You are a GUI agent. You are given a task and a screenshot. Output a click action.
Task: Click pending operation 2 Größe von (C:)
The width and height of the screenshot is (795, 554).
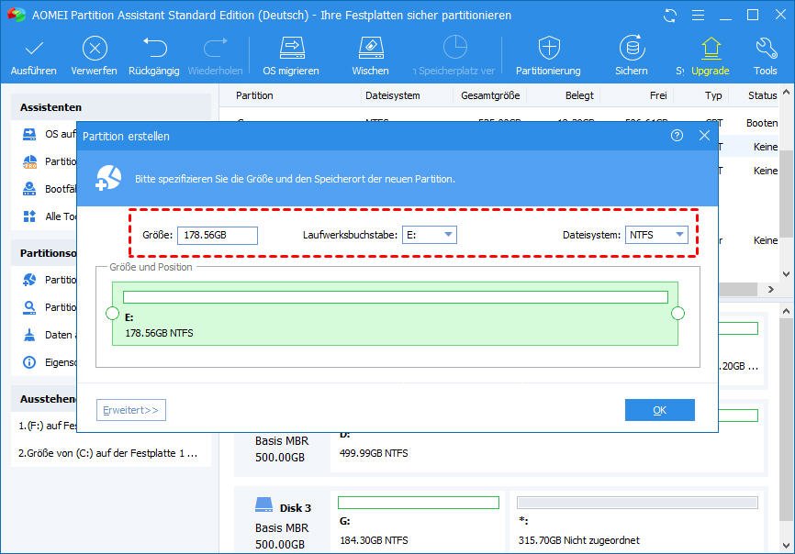tap(108, 453)
